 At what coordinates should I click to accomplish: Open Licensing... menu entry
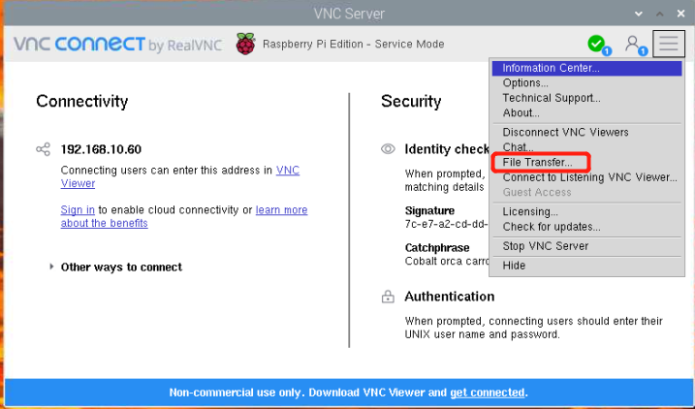(x=586, y=211)
